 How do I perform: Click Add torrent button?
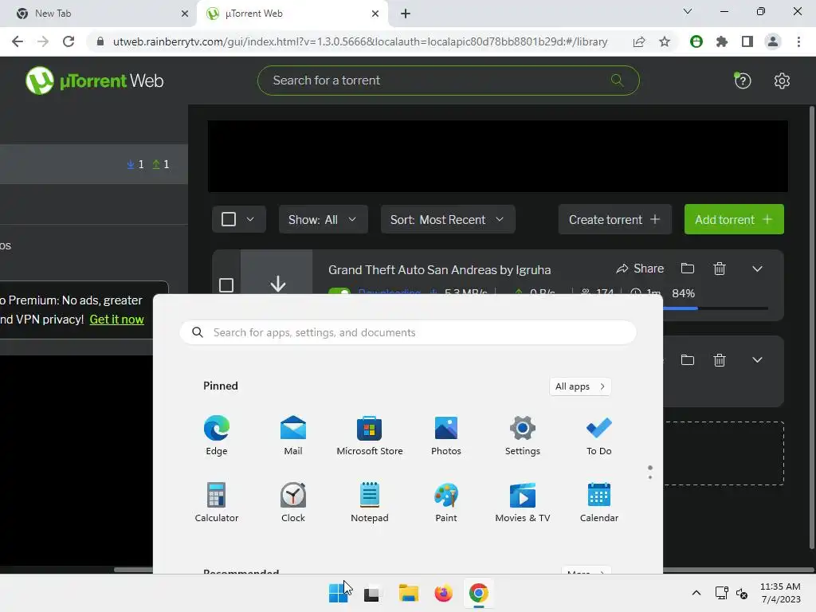(x=734, y=219)
